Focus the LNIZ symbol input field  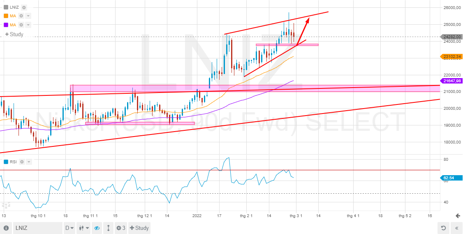point(37,228)
